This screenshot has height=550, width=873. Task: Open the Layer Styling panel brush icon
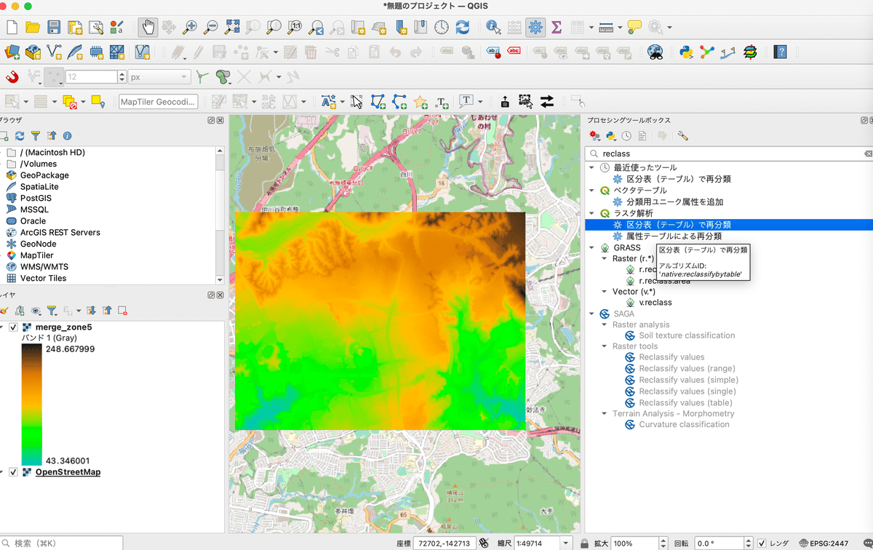pos(6,311)
